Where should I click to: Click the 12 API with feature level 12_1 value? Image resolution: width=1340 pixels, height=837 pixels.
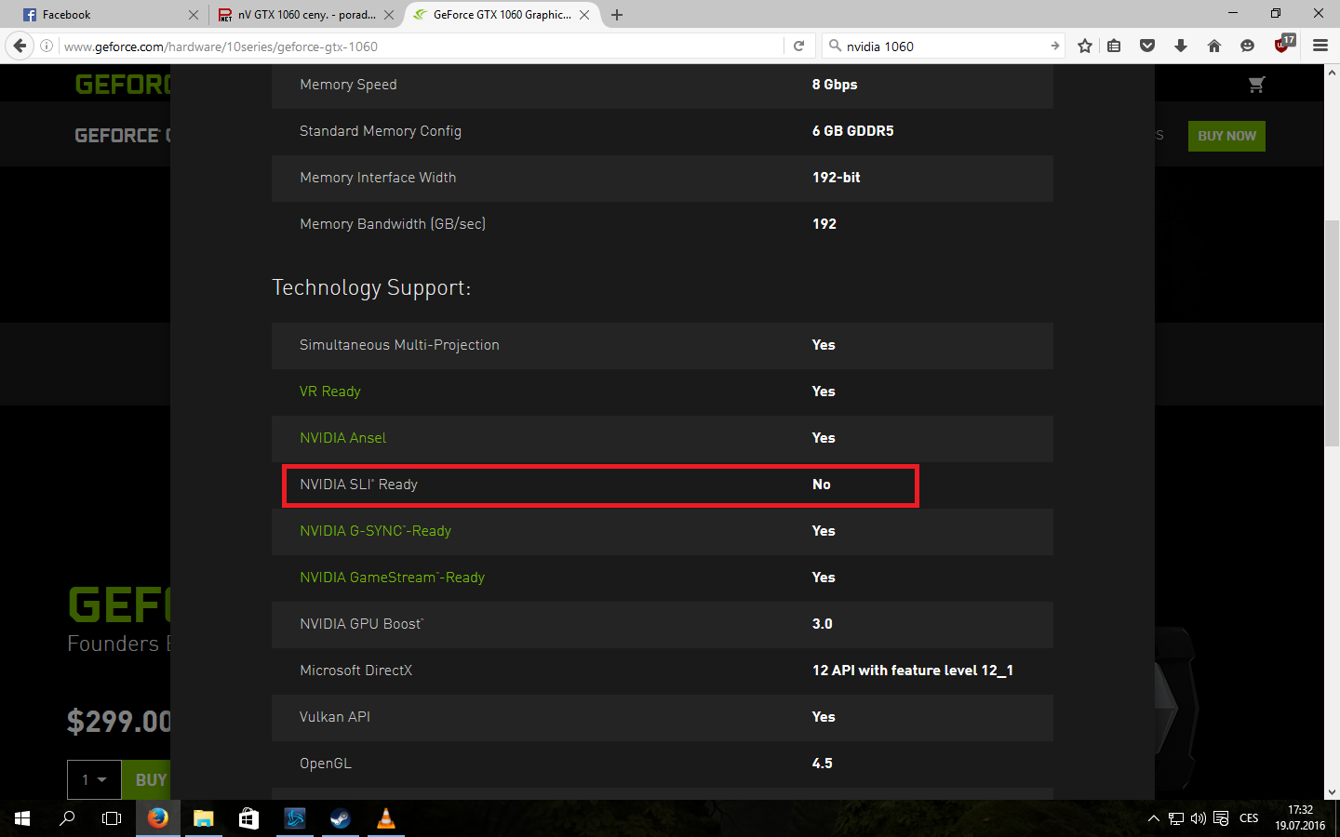click(x=912, y=671)
